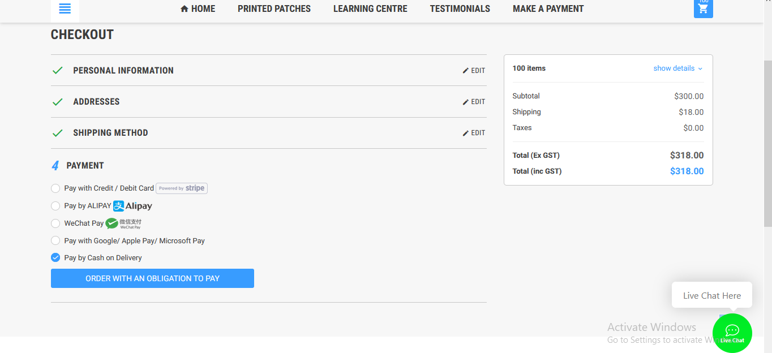Click the pencil icon beside Personal Information
The width and height of the screenshot is (772, 353).
tap(466, 71)
